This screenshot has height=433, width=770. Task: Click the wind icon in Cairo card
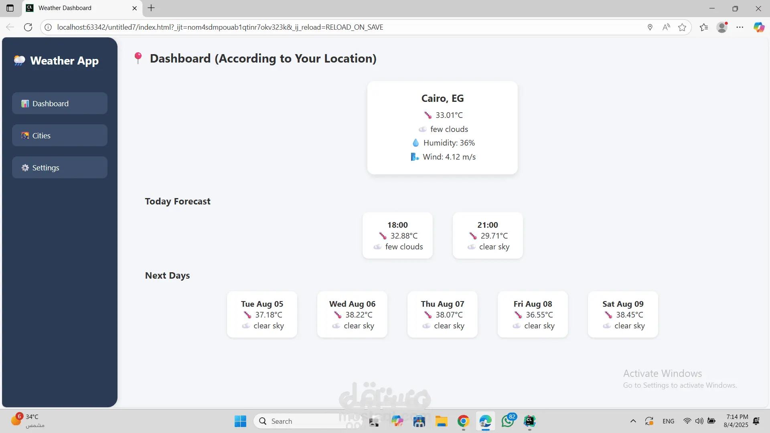[x=415, y=157]
